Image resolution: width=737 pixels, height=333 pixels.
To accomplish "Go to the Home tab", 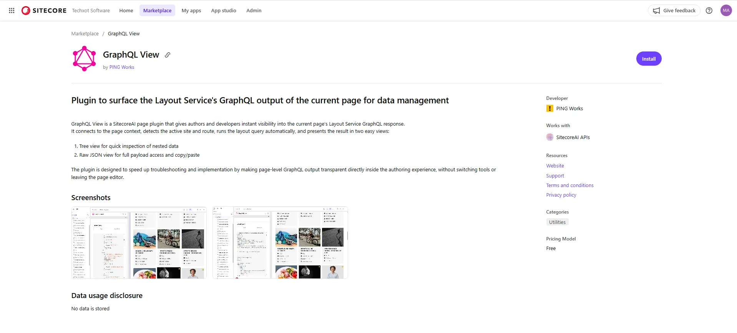I will (x=126, y=11).
